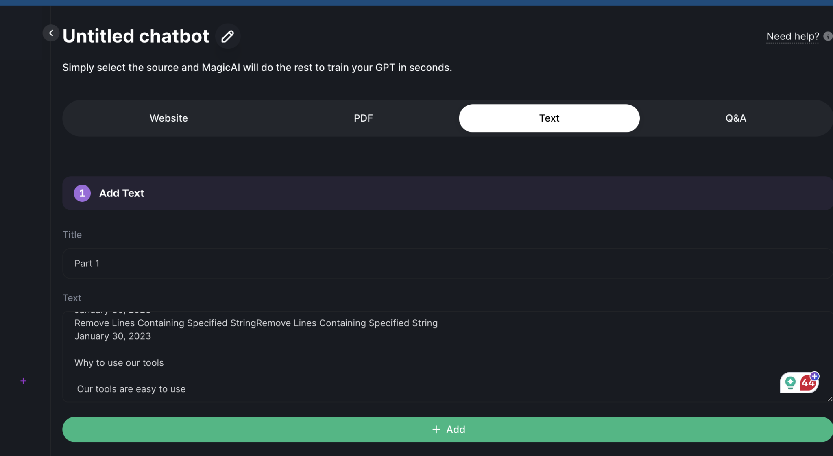
Task: Select the PDF source tab
Action: coord(363,118)
